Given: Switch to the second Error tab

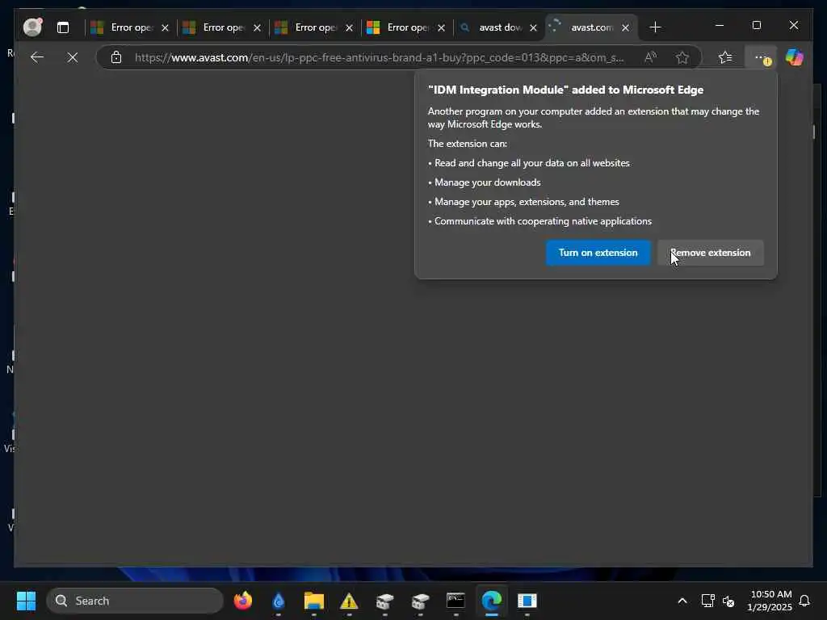Looking at the screenshot, I should pos(223,27).
